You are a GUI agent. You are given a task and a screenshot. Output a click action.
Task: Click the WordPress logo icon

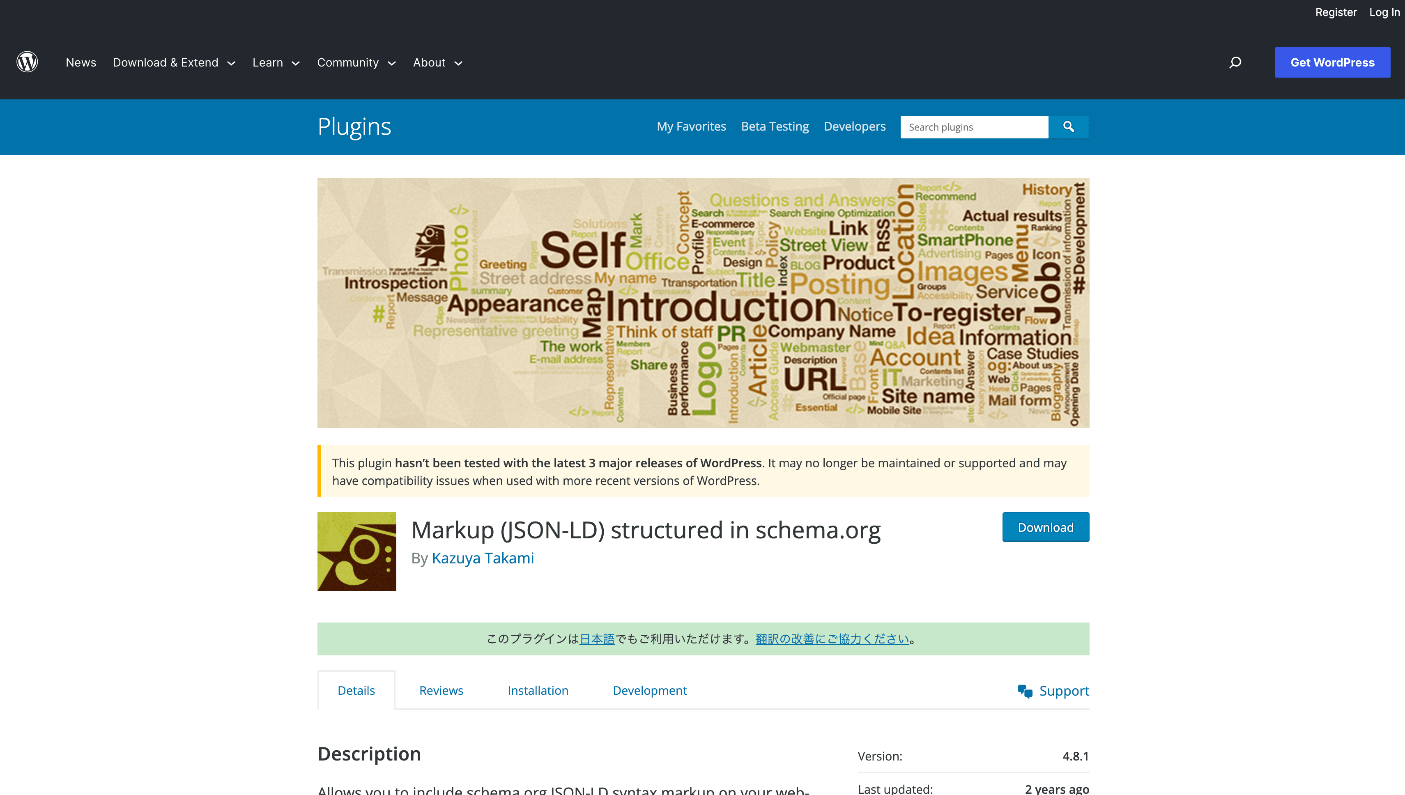[27, 62]
